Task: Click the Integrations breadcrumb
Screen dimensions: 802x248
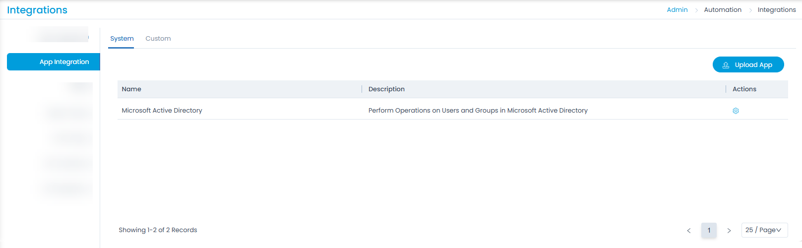Action: 777,9
